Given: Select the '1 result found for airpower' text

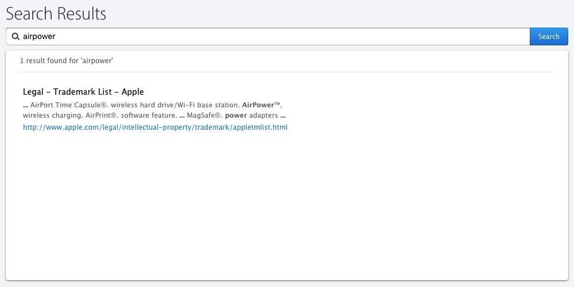Looking at the screenshot, I should pos(66,61).
